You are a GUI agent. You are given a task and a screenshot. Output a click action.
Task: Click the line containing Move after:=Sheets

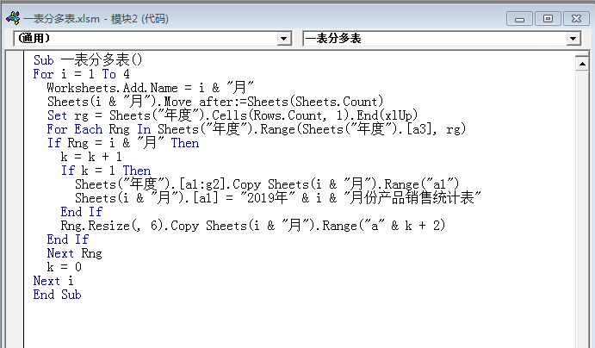[x=215, y=102]
